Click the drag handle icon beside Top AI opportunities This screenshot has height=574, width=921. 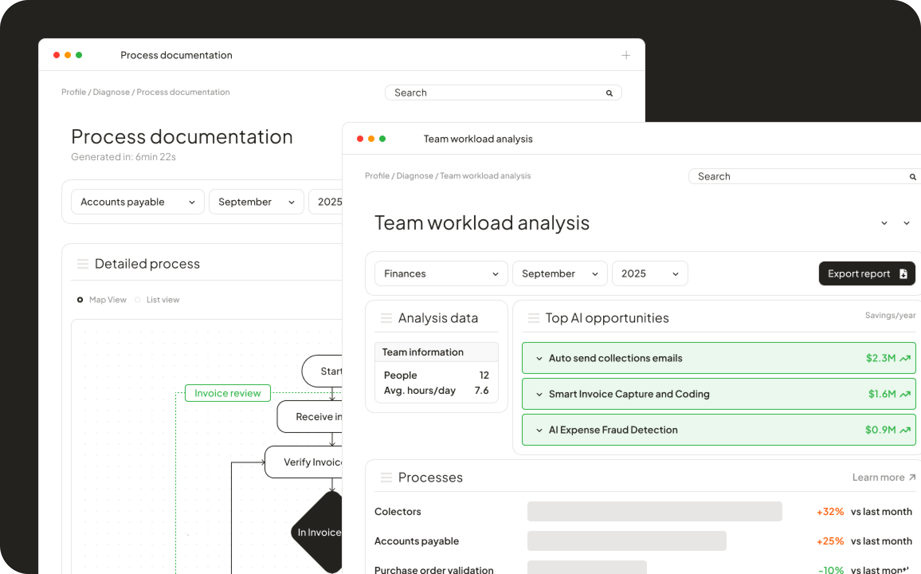point(533,318)
